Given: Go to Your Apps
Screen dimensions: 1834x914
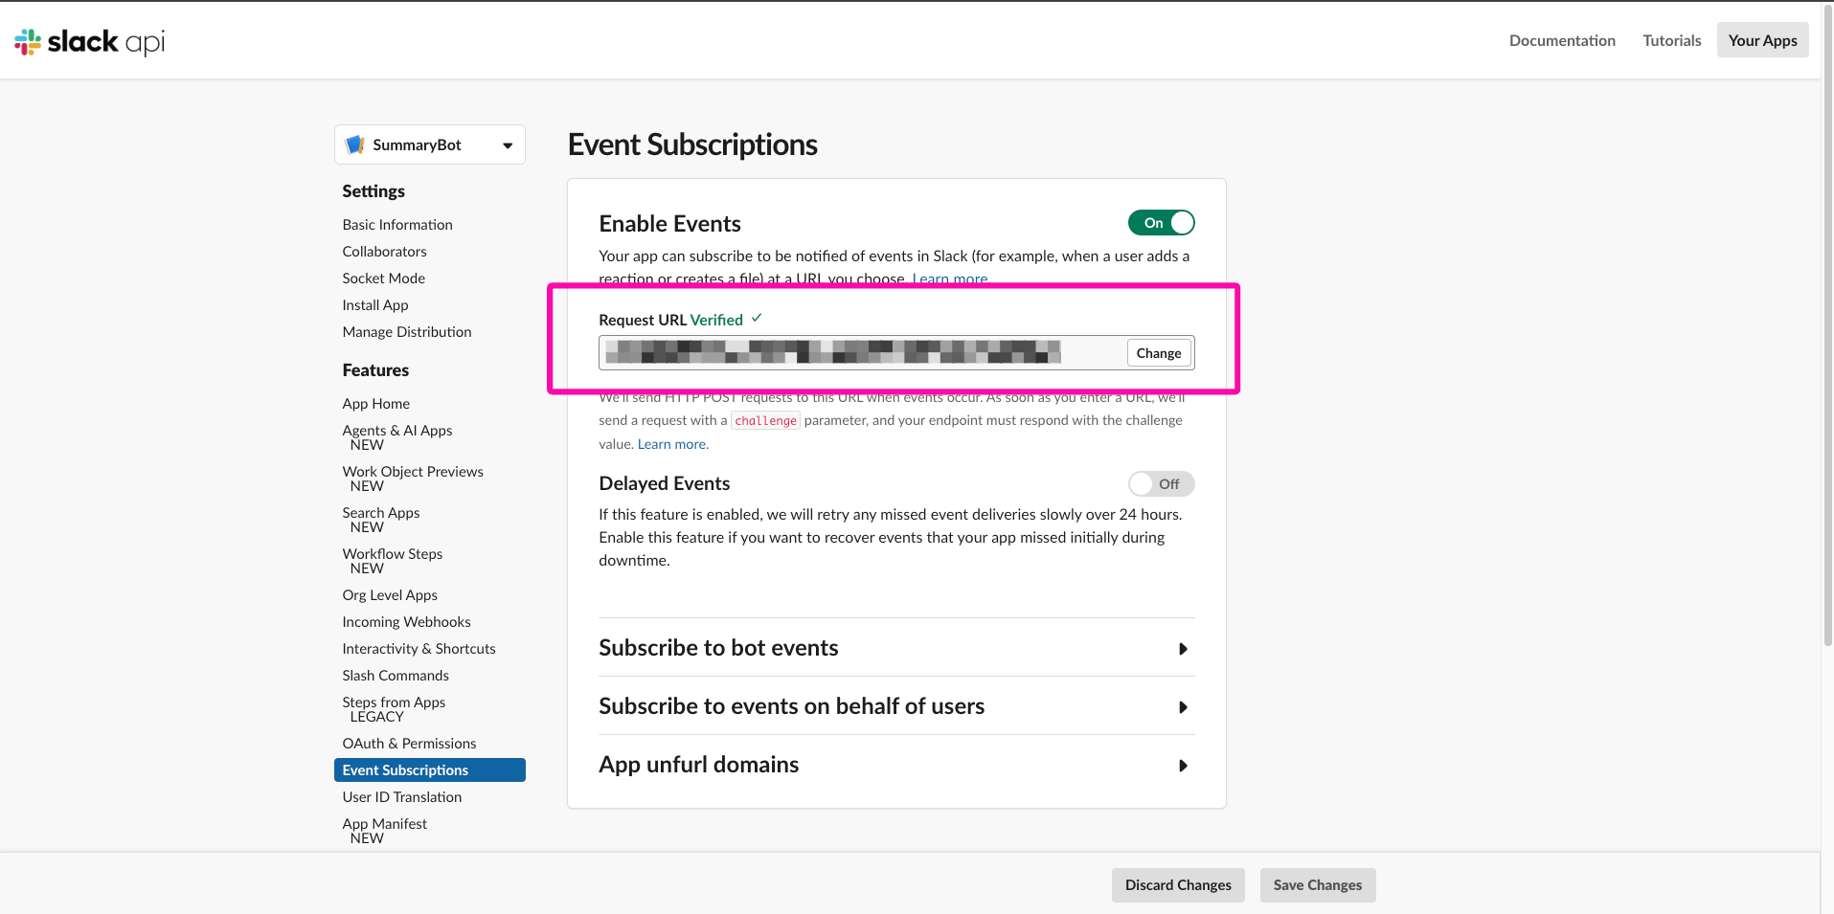Looking at the screenshot, I should pos(1761,40).
